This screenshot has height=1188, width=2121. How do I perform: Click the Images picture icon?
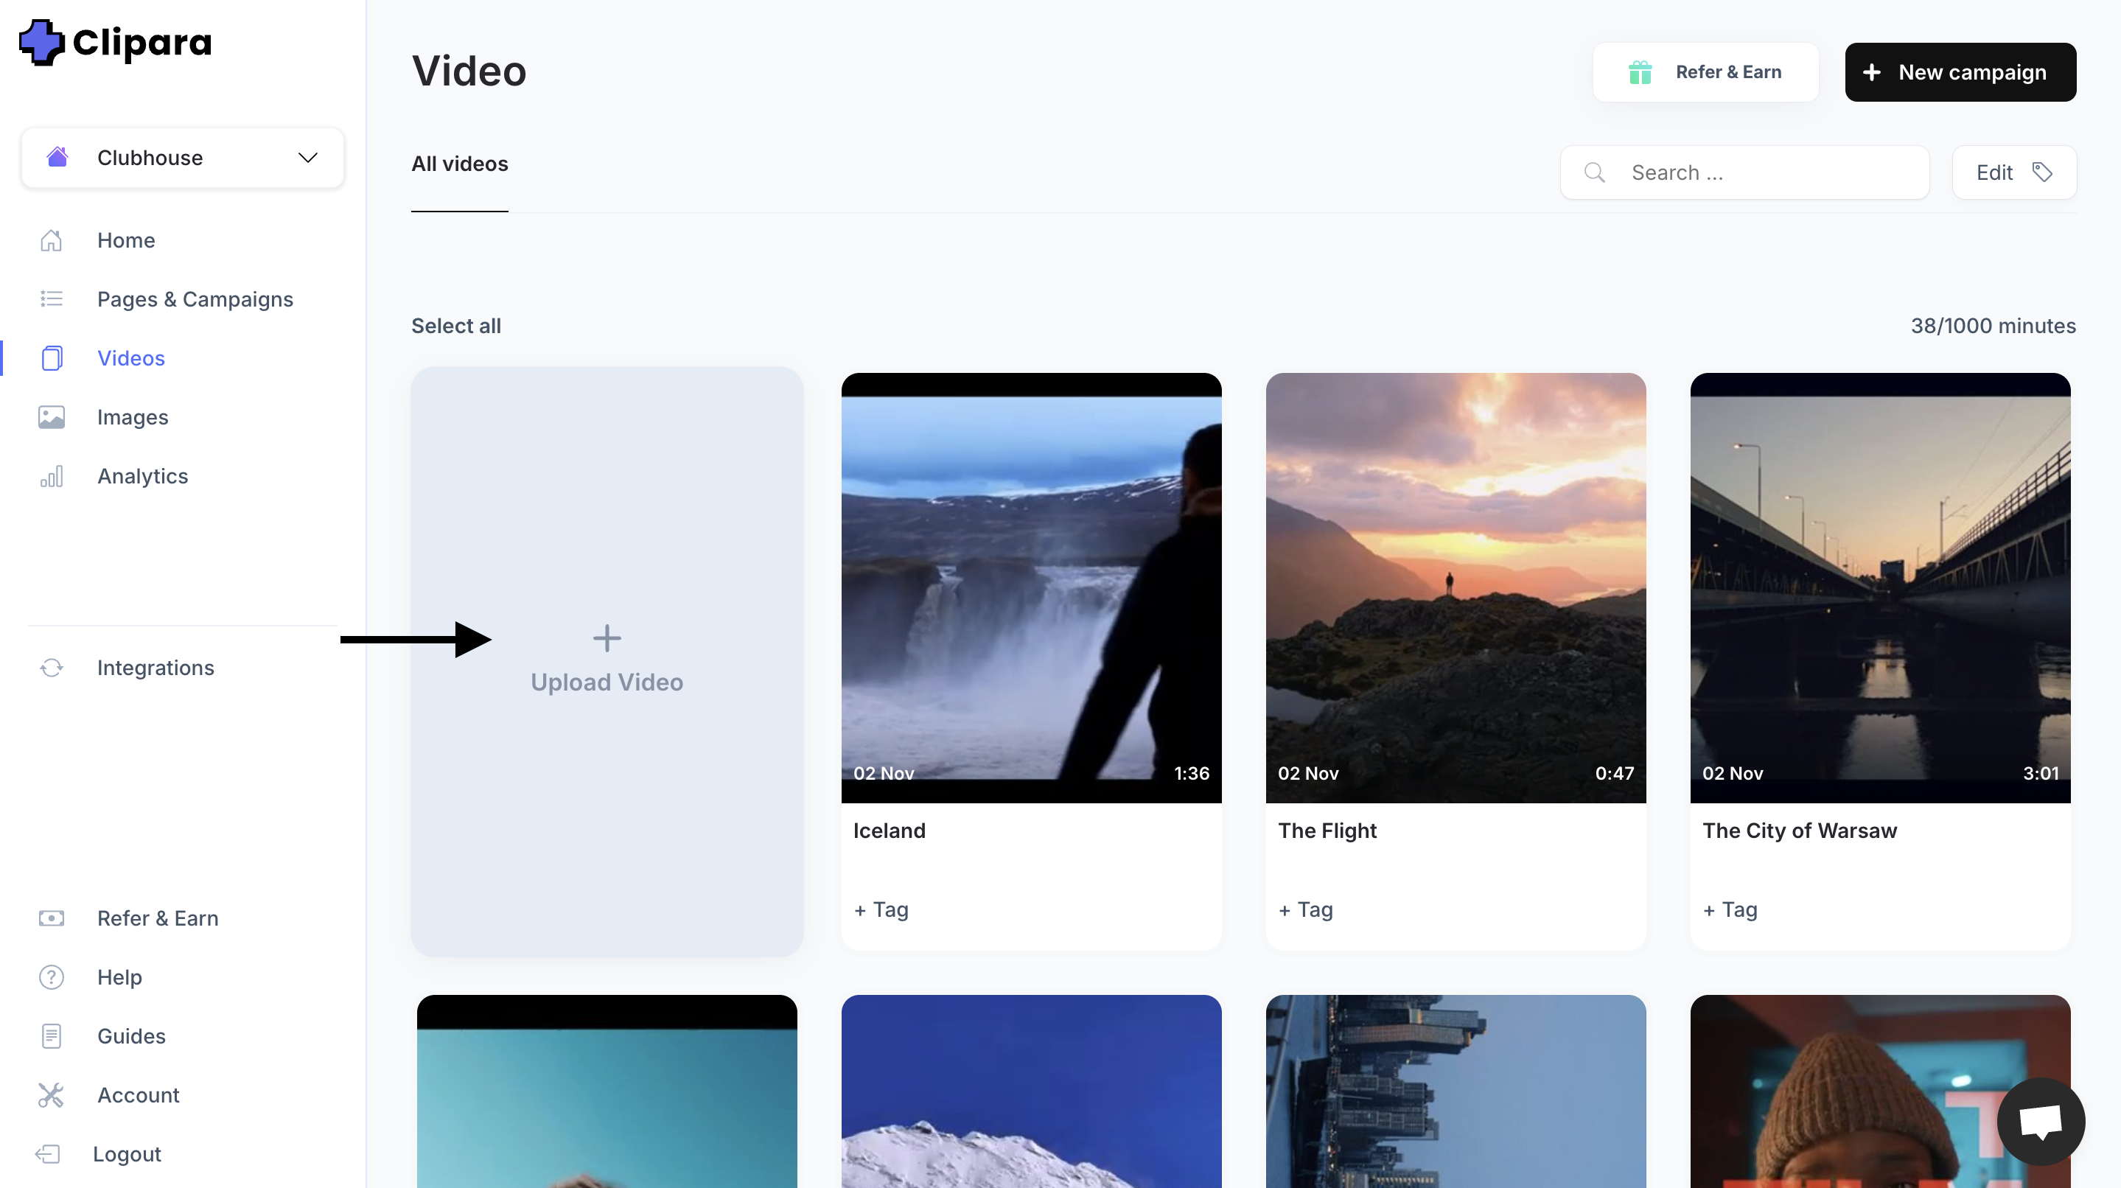click(51, 417)
